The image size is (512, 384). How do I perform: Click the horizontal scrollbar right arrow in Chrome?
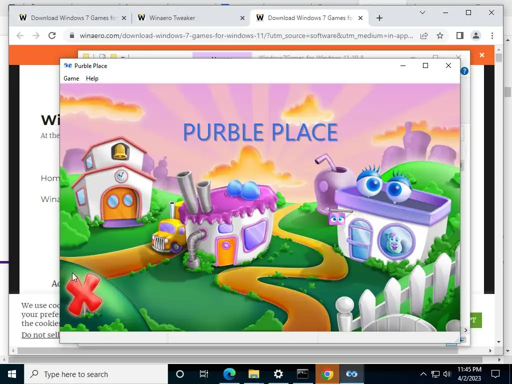click(490, 350)
